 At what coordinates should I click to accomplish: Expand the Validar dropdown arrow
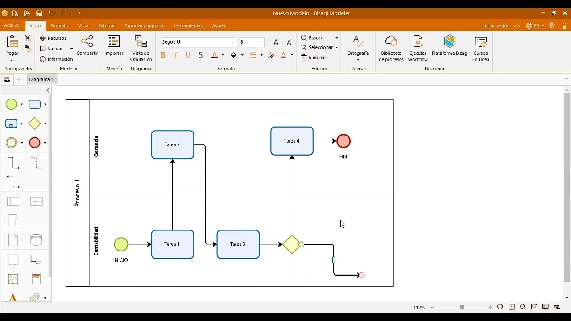tap(71, 49)
